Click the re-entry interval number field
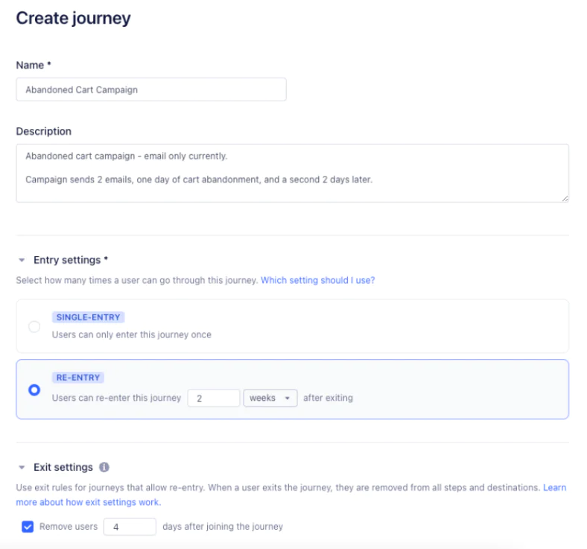This screenshot has width=587, height=549. [213, 398]
